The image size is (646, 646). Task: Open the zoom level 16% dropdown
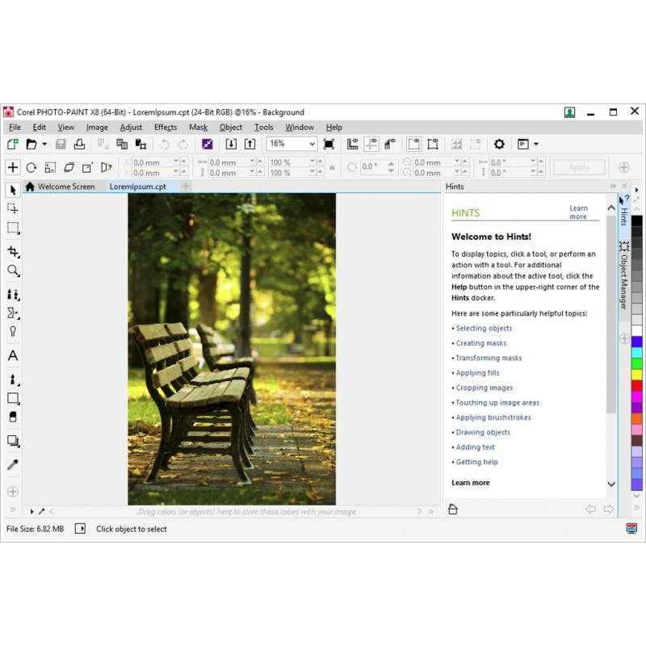(312, 144)
